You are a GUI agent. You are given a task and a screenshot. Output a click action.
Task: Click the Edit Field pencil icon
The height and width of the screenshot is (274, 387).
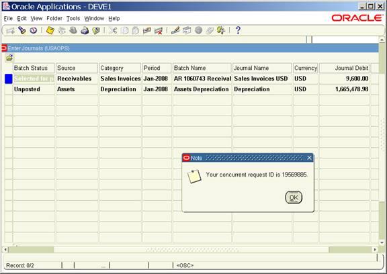click(x=175, y=31)
